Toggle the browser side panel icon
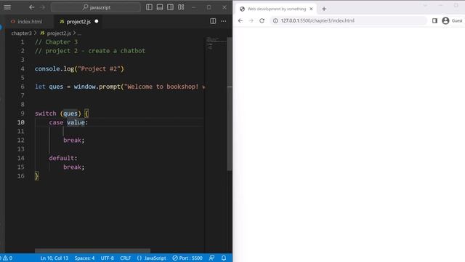Viewport: 465px width, 262px height. pyautogui.click(x=434, y=21)
